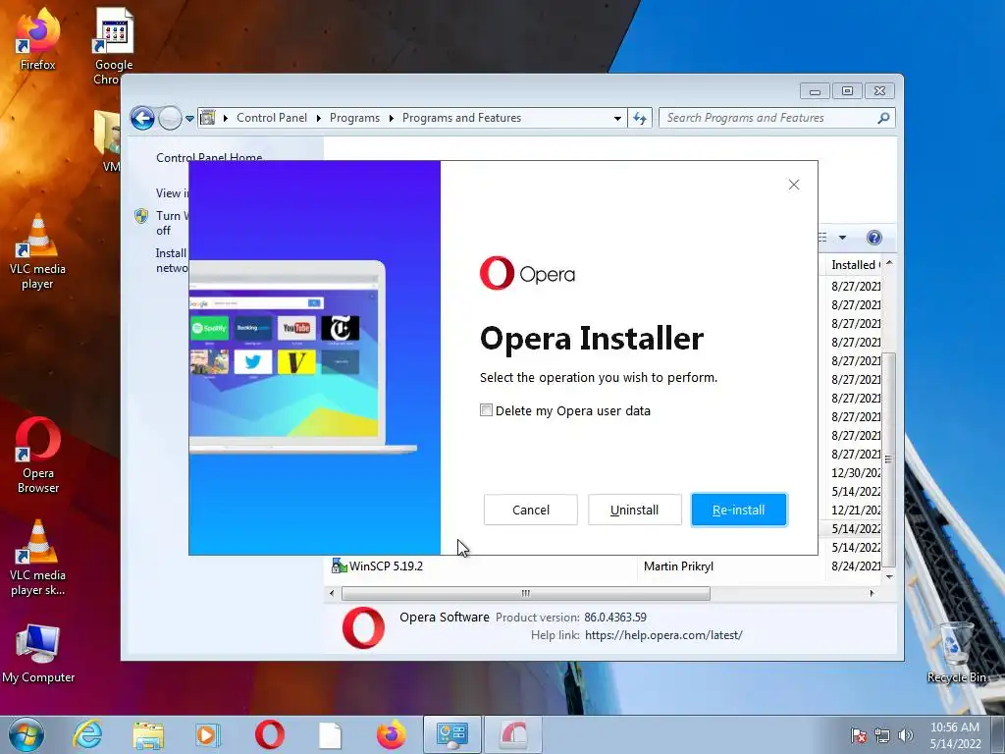
Task: Open Windows Media Player from taskbar
Action: 208,734
